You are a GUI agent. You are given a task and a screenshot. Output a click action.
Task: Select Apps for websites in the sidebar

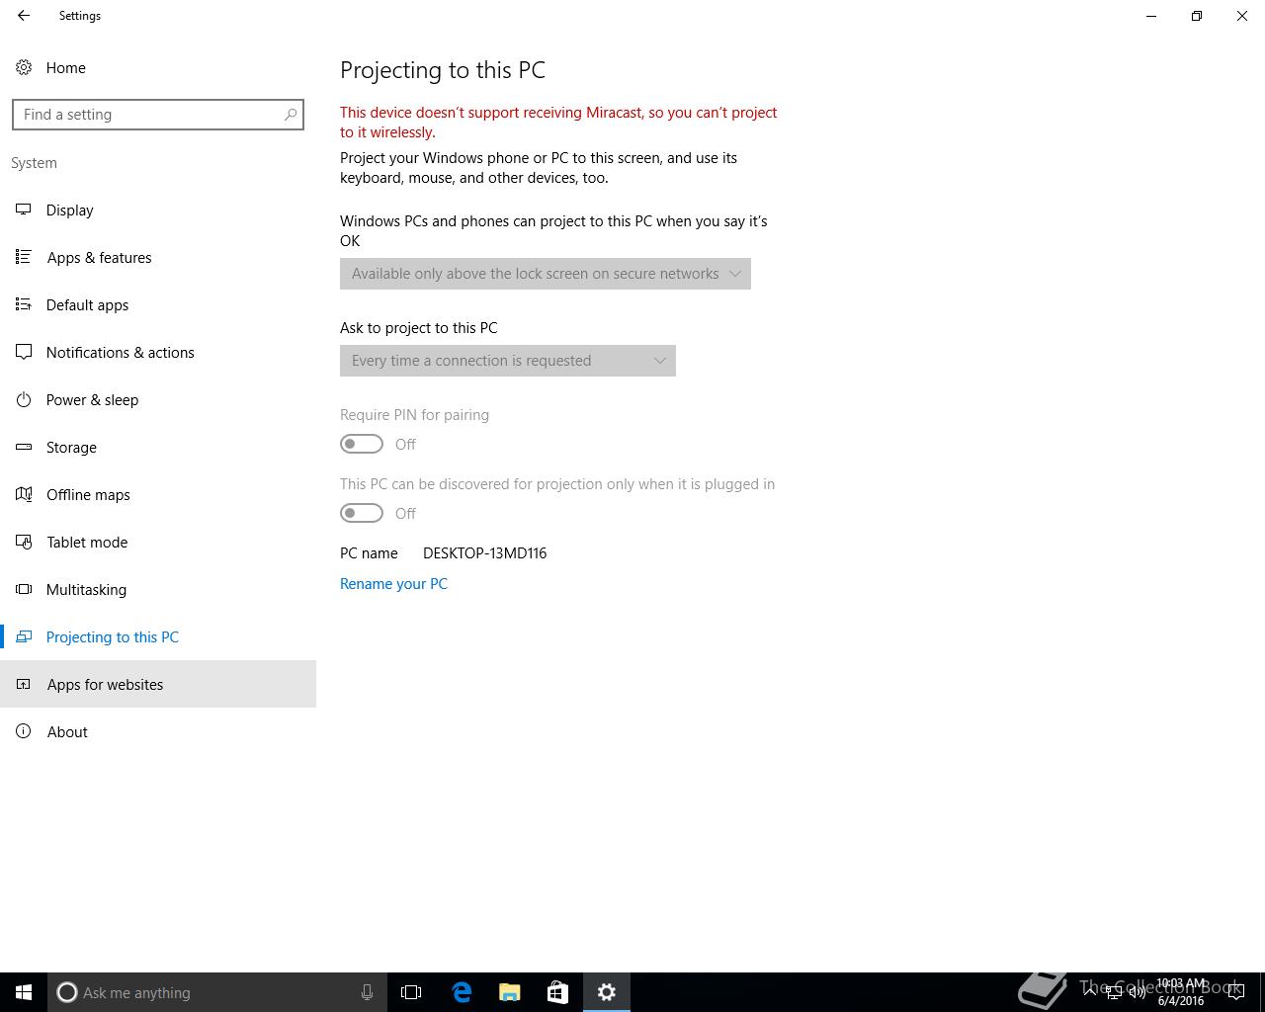click(x=158, y=684)
